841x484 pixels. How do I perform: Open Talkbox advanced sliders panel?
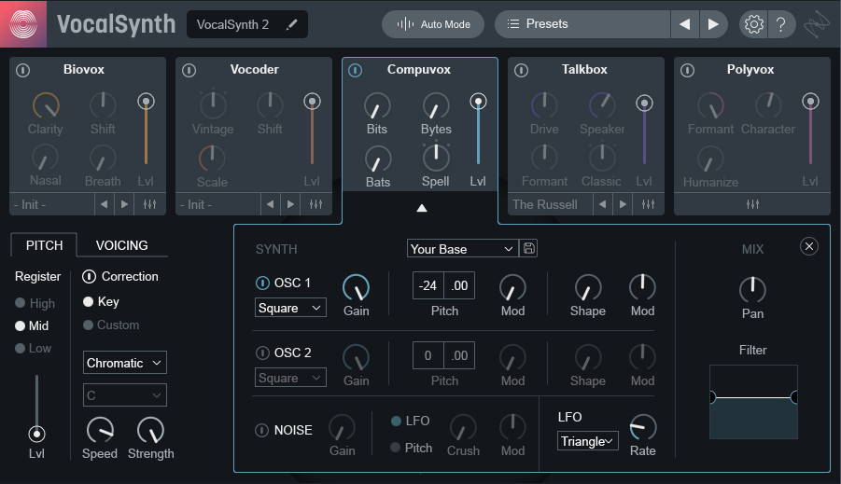coord(648,204)
